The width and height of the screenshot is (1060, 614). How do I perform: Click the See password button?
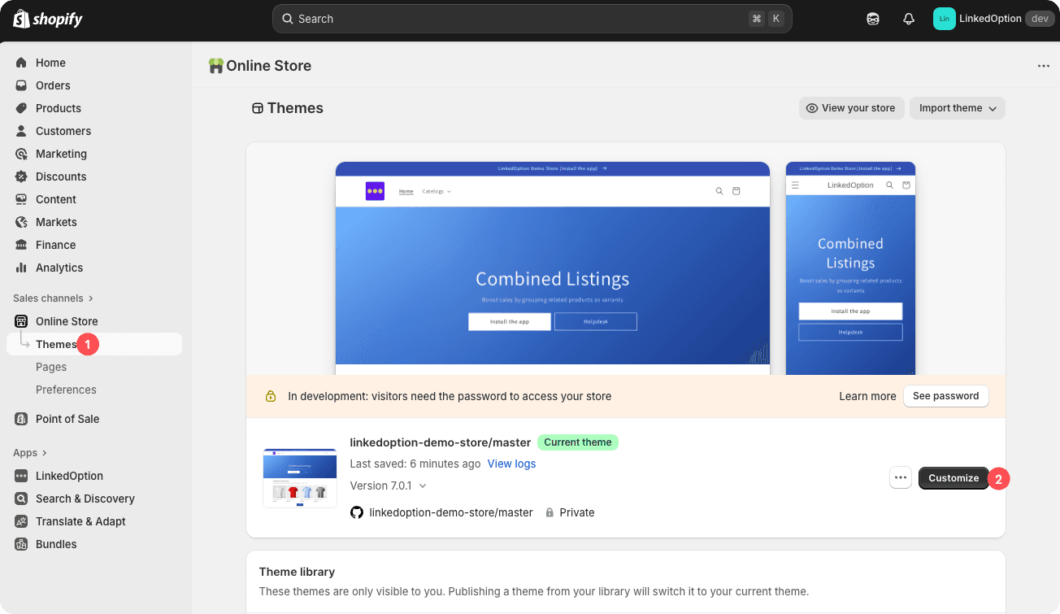point(946,396)
